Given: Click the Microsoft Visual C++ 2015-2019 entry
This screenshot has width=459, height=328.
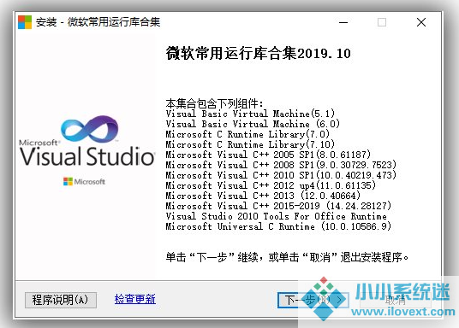Looking at the screenshot, I should [x=278, y=206].
